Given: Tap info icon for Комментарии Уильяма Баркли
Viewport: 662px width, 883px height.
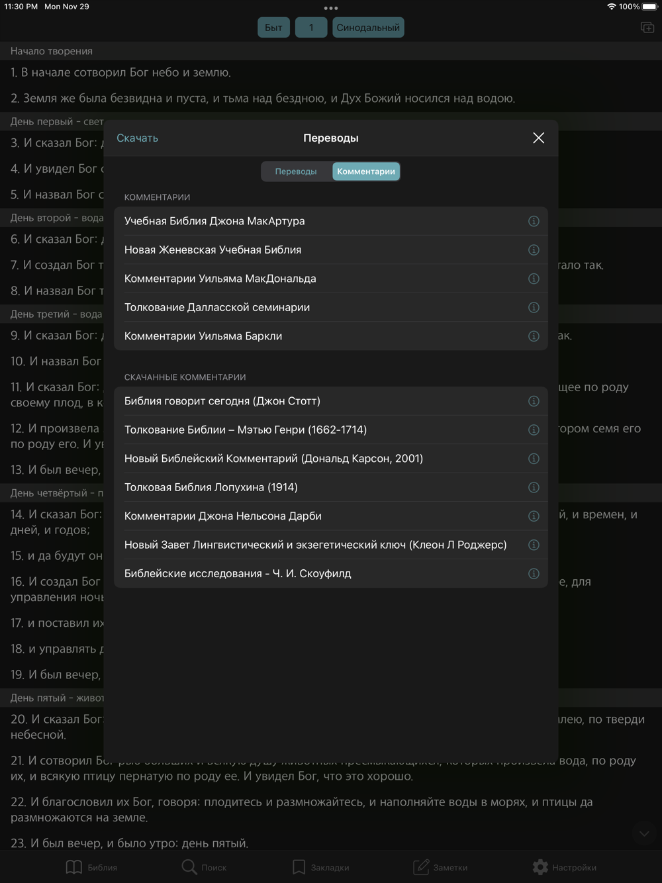Looking at the screenshot, I should (534, 336).
